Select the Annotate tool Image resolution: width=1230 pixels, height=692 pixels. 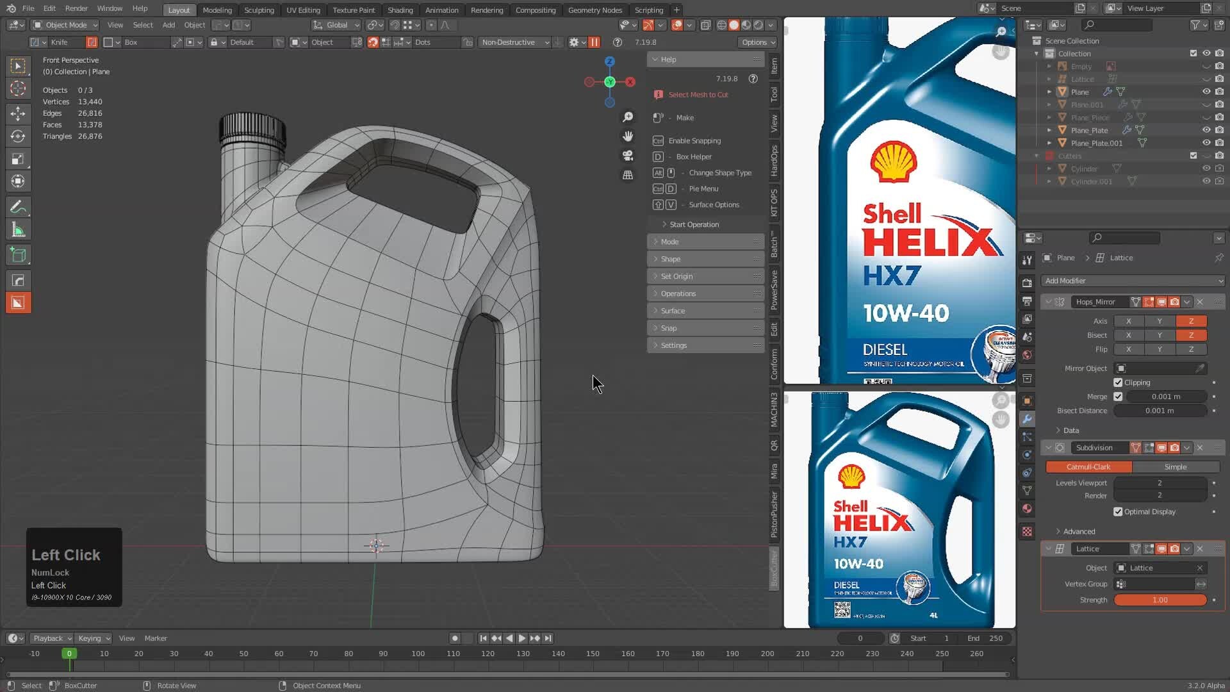[x=18, y=207]
